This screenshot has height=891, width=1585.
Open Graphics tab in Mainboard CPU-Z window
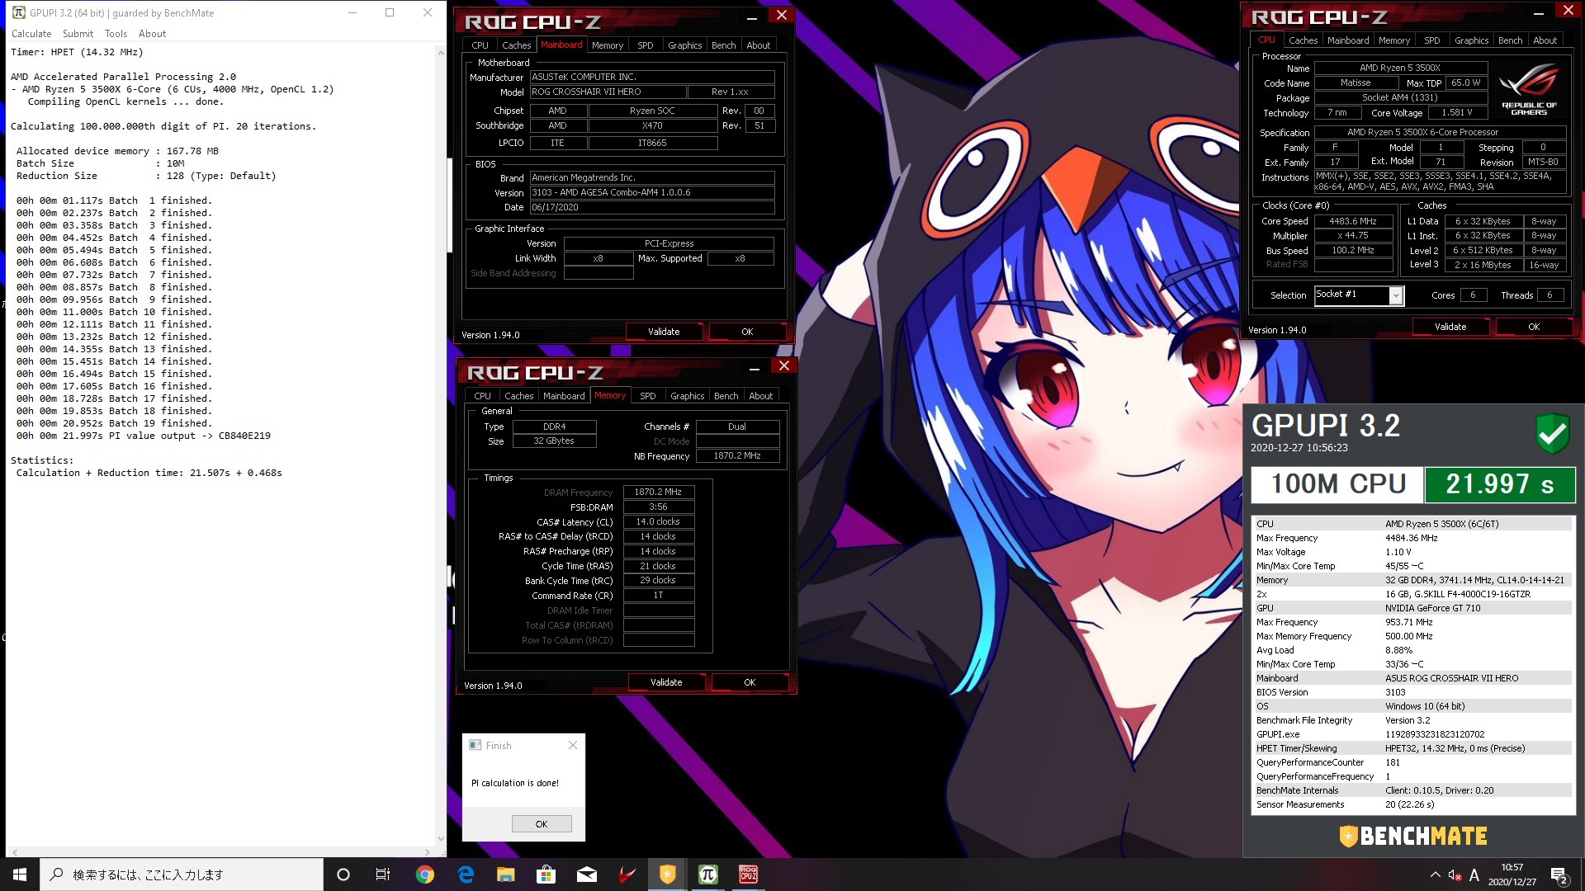(685, 45)
